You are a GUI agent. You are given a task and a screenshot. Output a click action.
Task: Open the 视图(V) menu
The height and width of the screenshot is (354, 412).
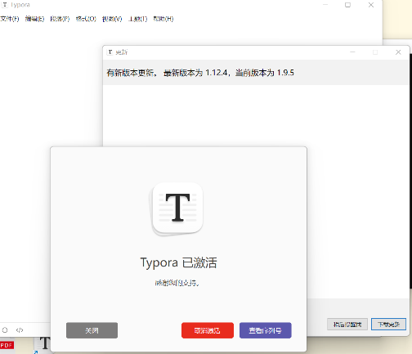click(112, 19)
